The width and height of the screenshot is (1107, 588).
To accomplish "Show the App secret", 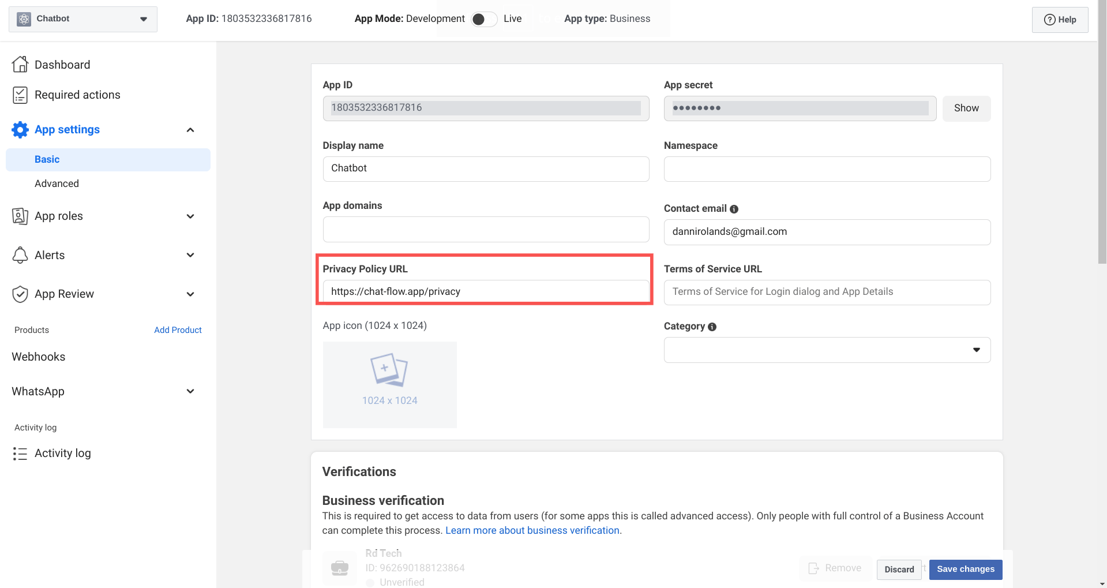I will click(966, 108).
